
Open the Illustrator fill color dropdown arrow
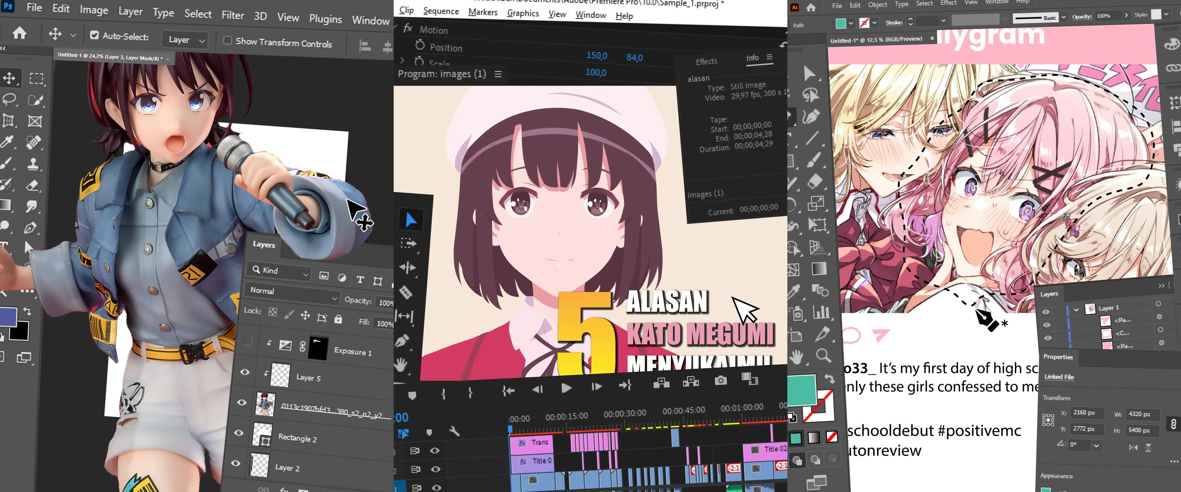tap(851, 23)
